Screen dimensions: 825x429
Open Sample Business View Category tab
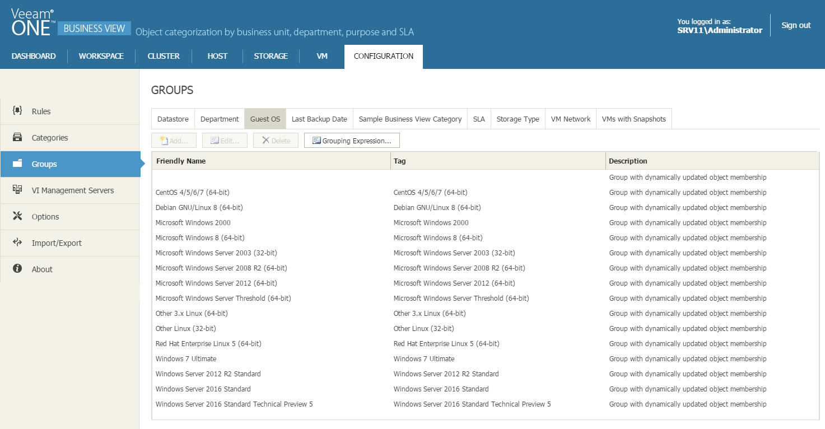point(410,119)
